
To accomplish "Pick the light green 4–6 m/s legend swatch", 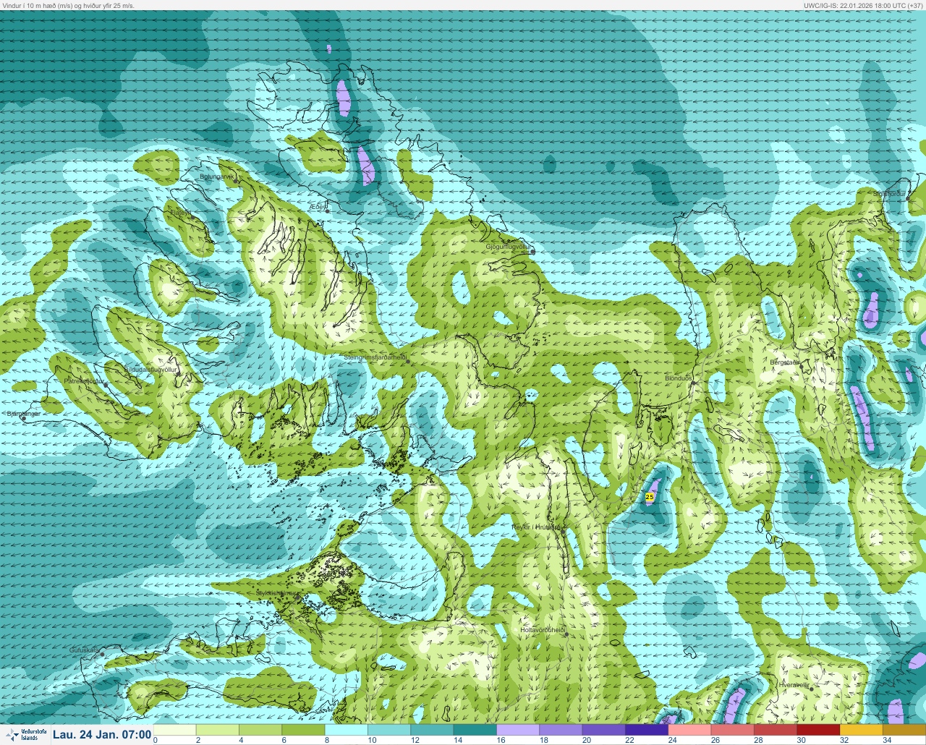I will [260, 730].
